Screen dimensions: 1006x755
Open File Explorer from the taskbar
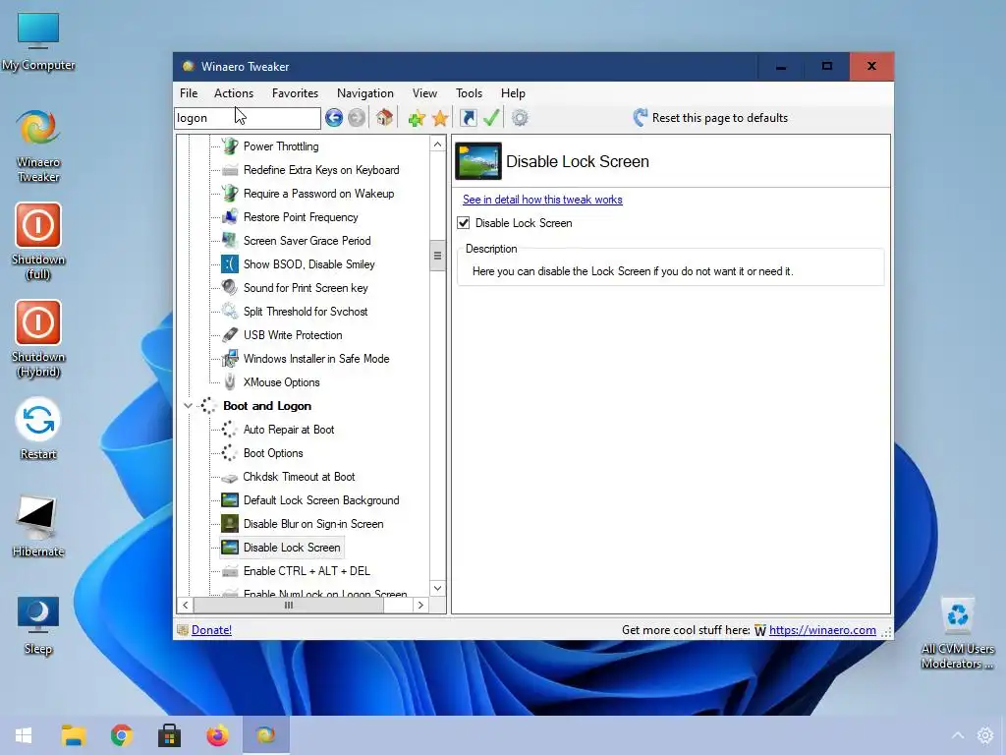(74, 734)
